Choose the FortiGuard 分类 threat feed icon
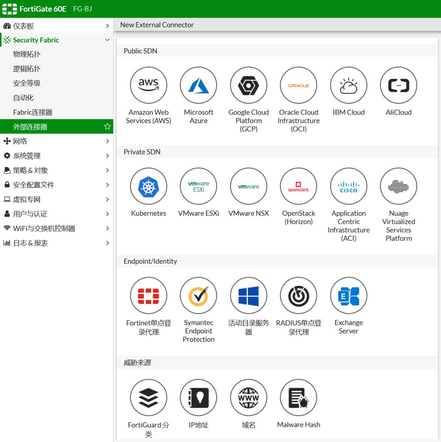Image resolution: width=441 pixels, height=442 pixels. (x=149, y=398)
